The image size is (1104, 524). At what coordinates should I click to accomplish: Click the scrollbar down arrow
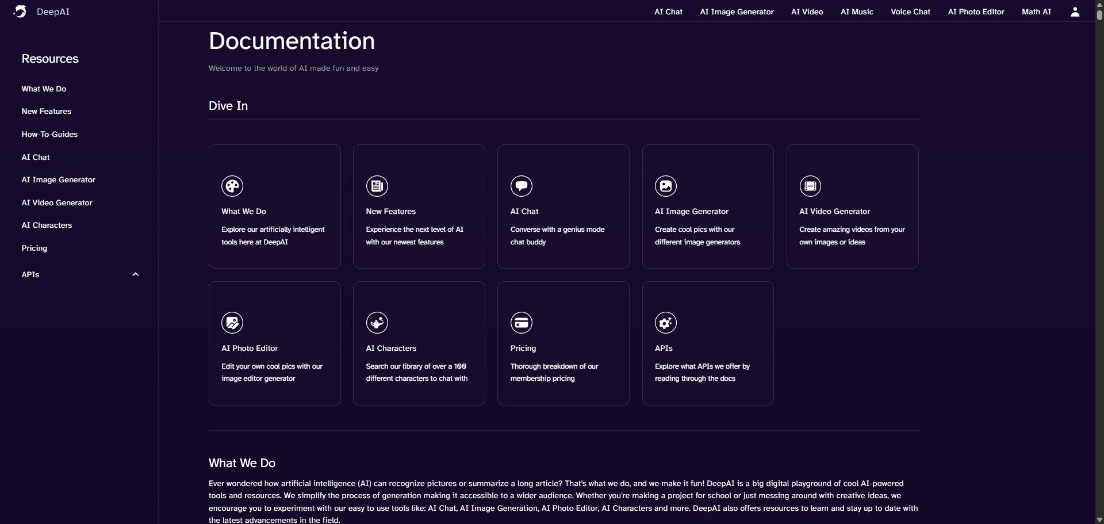point(1099,519)
